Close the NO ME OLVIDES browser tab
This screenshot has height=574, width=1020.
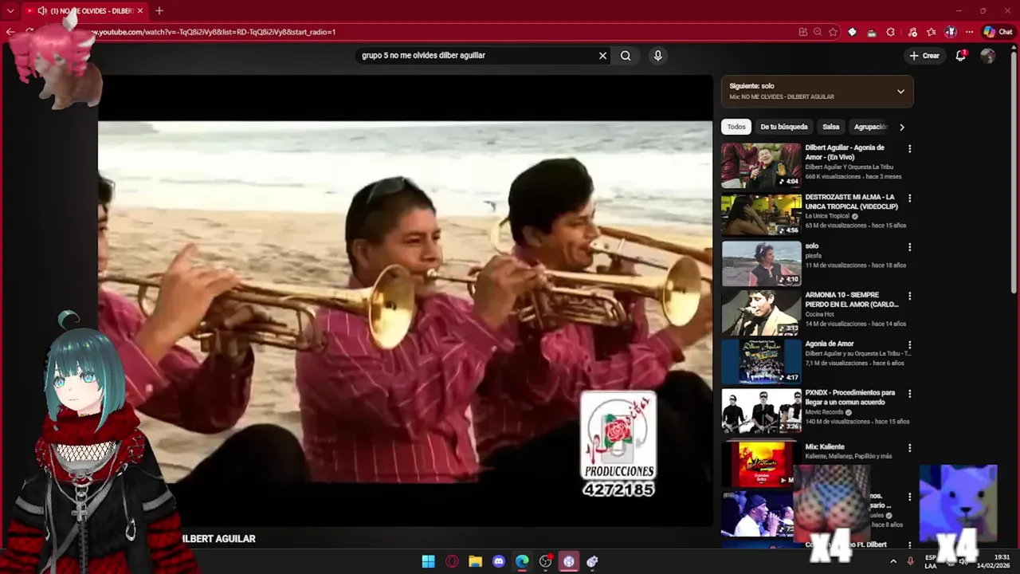140,11
